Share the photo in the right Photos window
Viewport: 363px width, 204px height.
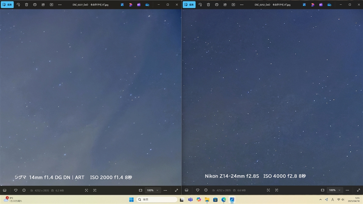(225, 5)
